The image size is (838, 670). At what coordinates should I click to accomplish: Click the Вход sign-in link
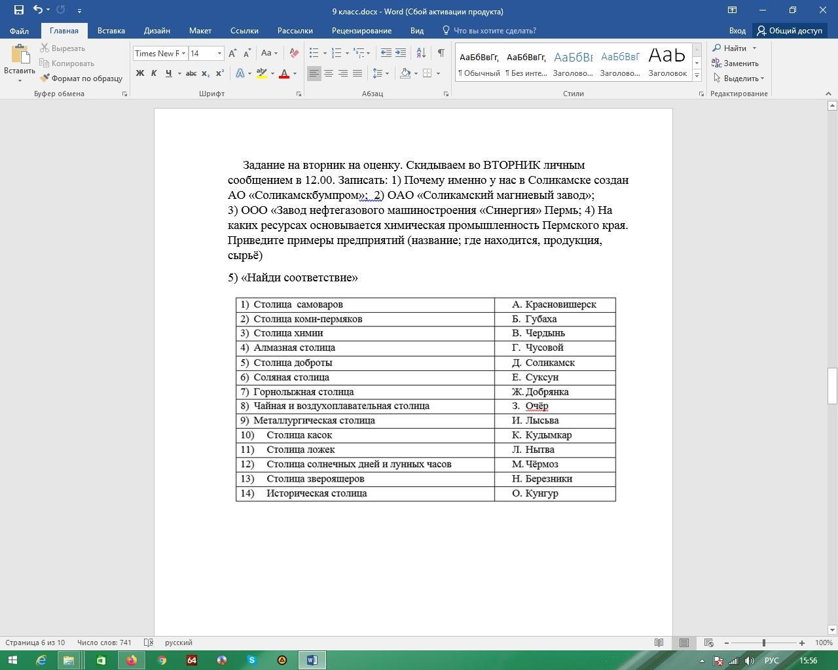[737, 31]
